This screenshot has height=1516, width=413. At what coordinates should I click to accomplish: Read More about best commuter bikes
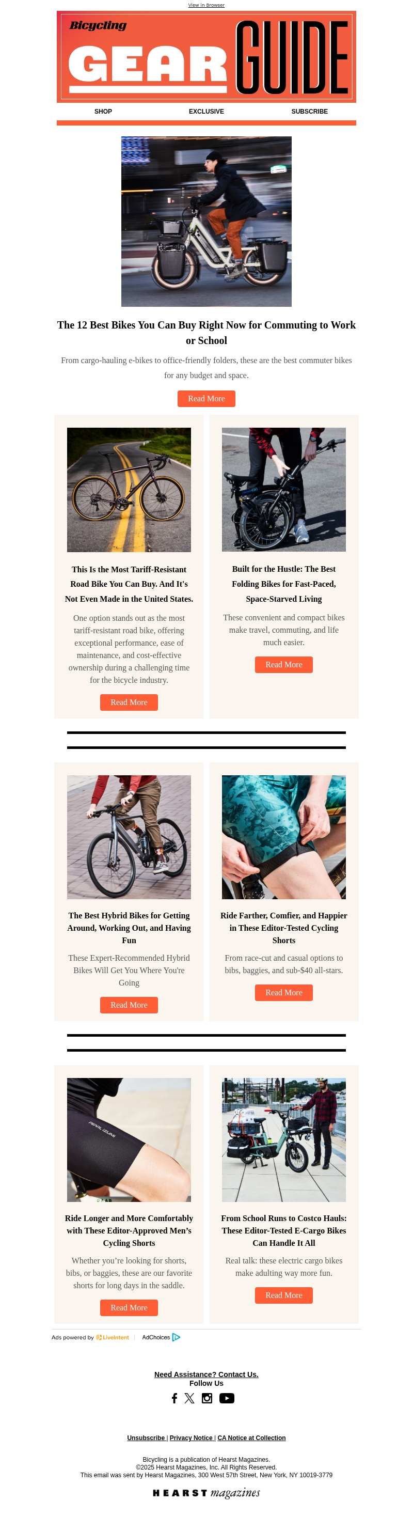(206, 398)
